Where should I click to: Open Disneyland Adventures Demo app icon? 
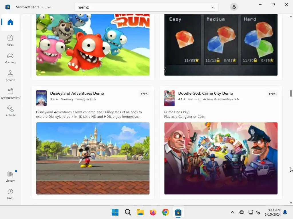click(41, 98)
